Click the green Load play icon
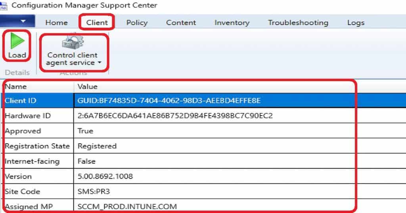This screenshot has width=406, height=213. coord(17,41)
